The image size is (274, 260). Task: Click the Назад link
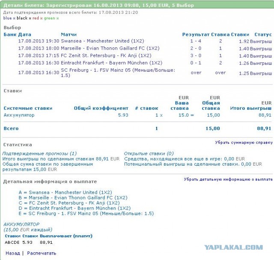12,253
